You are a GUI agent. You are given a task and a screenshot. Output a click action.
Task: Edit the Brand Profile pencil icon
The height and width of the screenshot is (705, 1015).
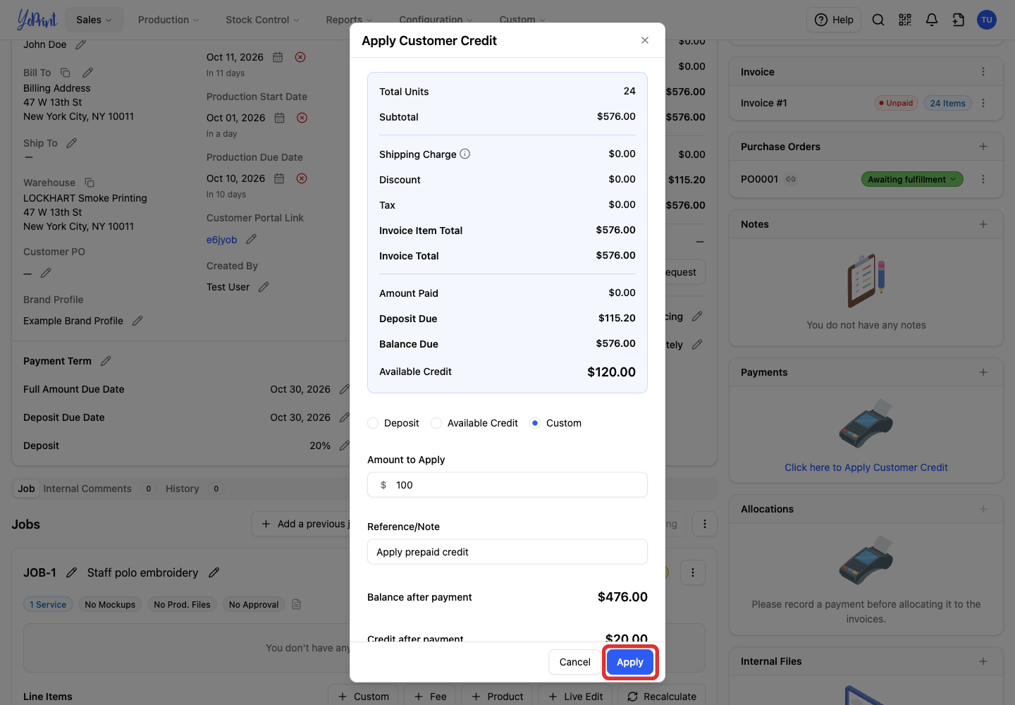tap(137, 321)
